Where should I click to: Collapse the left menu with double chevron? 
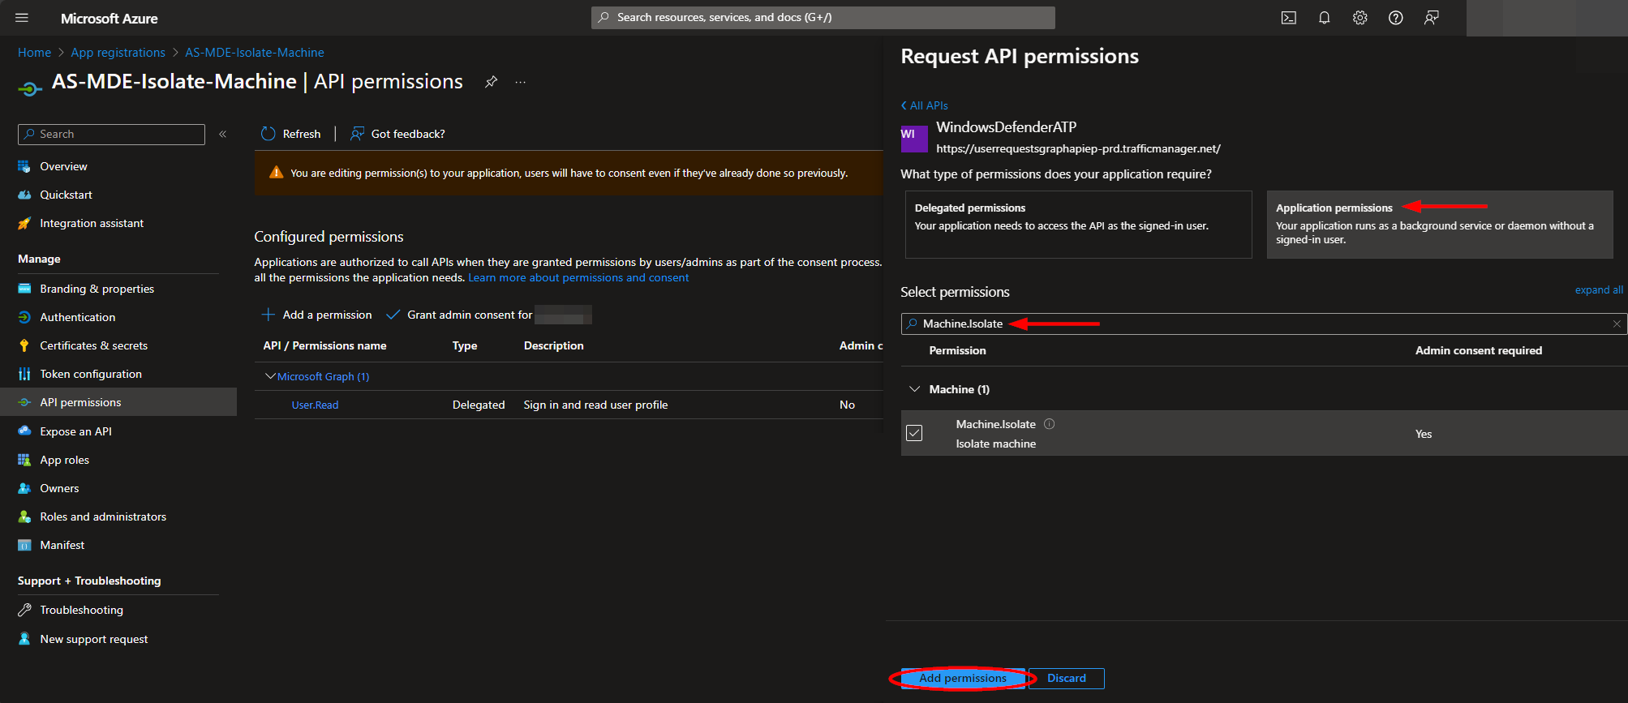(222, 134)
